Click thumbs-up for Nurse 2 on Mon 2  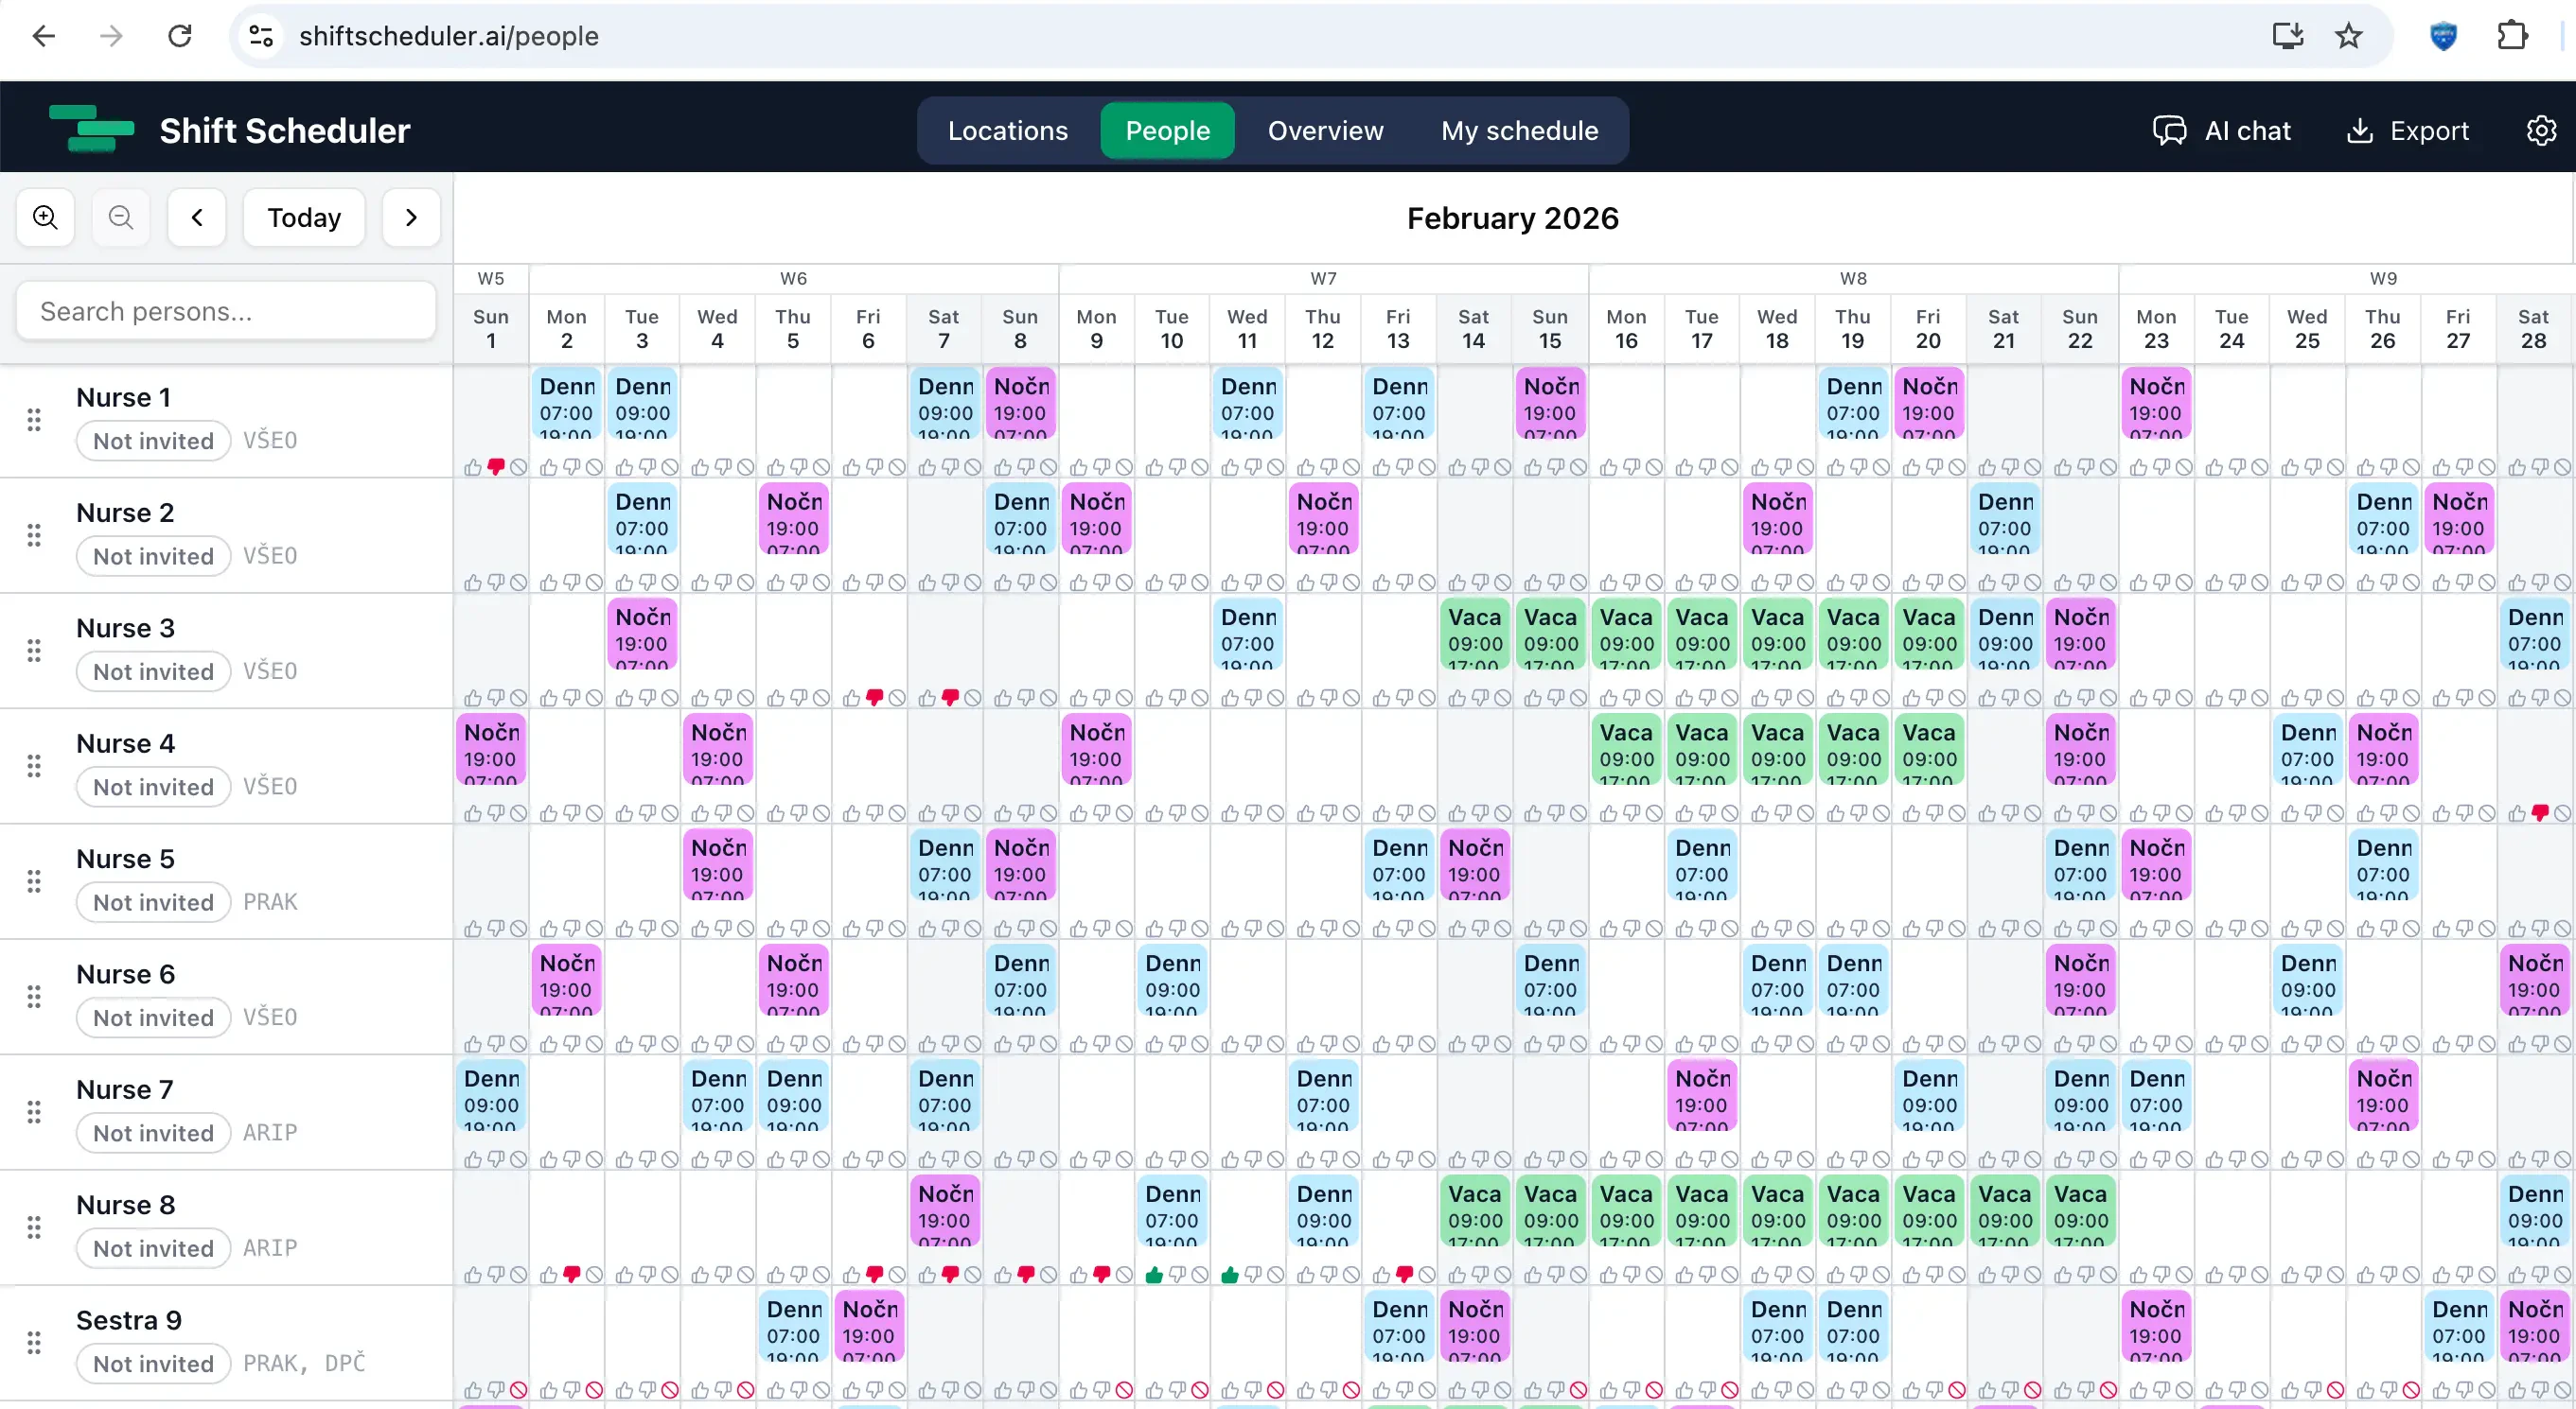[548, 583]
